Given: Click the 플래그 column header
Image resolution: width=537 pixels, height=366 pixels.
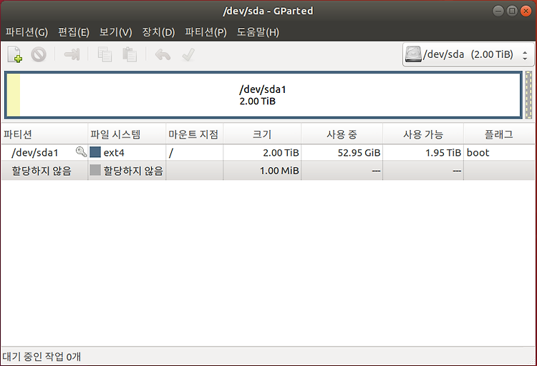Looking at the screenshot, I should [x=499, y=134].
